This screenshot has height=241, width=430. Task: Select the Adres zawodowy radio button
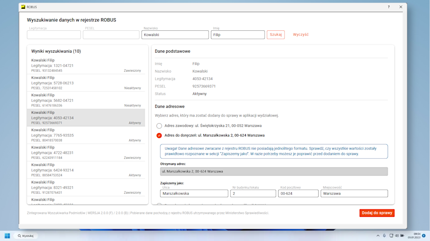159,126
